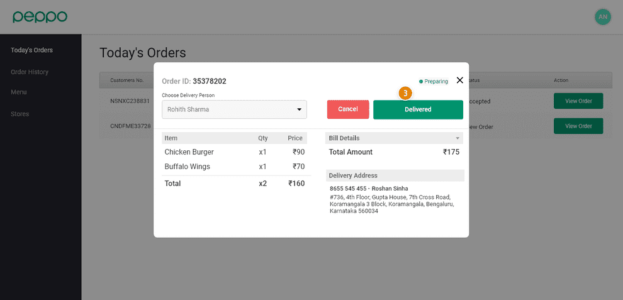623x300 pixels.
Task: Click the orange step 3 badge
Action: (406, 92)
